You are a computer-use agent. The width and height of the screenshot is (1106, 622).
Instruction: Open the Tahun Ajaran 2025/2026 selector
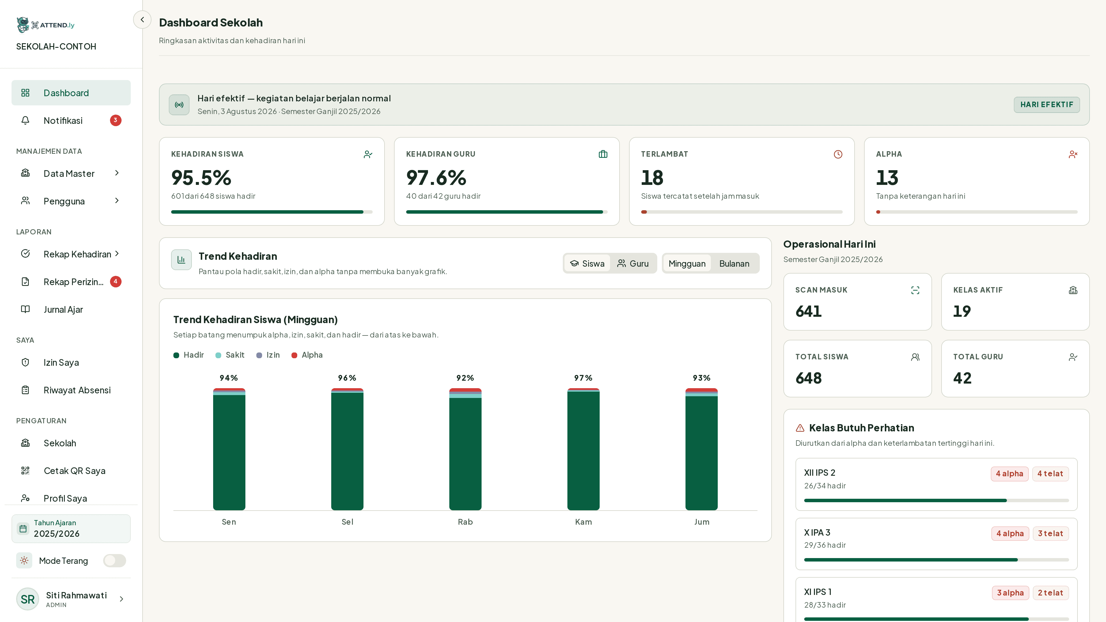[x=71, y=529]
